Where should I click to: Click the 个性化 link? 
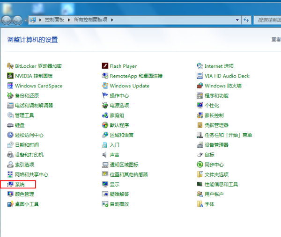[212, 105]
